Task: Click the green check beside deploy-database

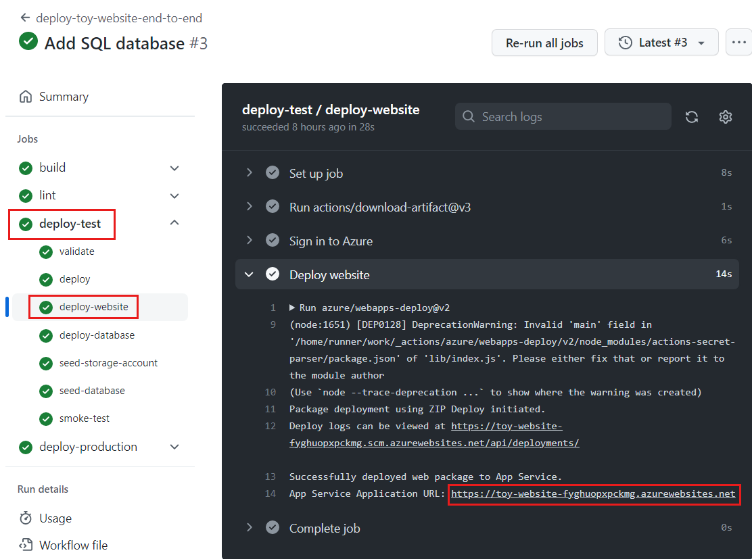Action: pos(46,336)
